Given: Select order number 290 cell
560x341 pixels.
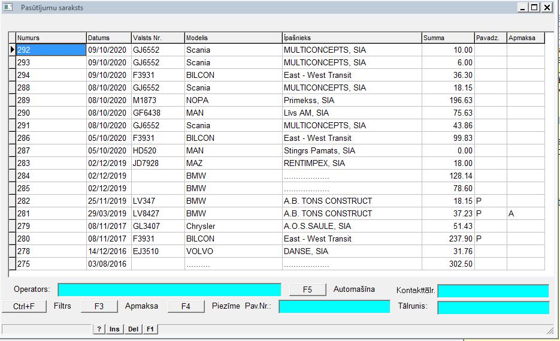Looking at the screenshot, I should 51,113.
